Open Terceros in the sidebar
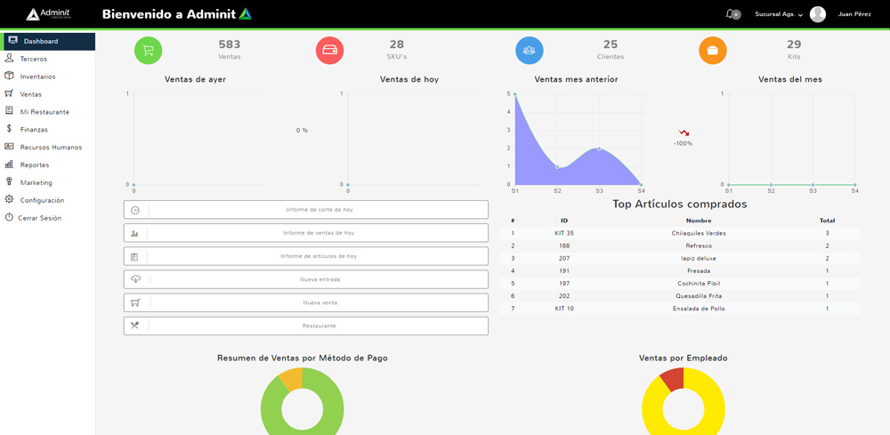 34,59
